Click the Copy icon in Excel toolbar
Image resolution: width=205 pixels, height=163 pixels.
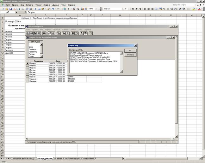tap(39, 9)
